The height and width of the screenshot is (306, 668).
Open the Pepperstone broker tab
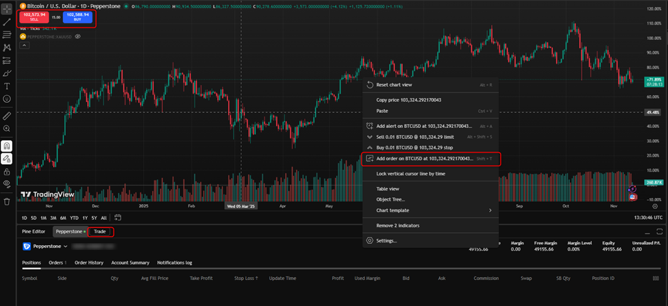[x=71, y=231]
